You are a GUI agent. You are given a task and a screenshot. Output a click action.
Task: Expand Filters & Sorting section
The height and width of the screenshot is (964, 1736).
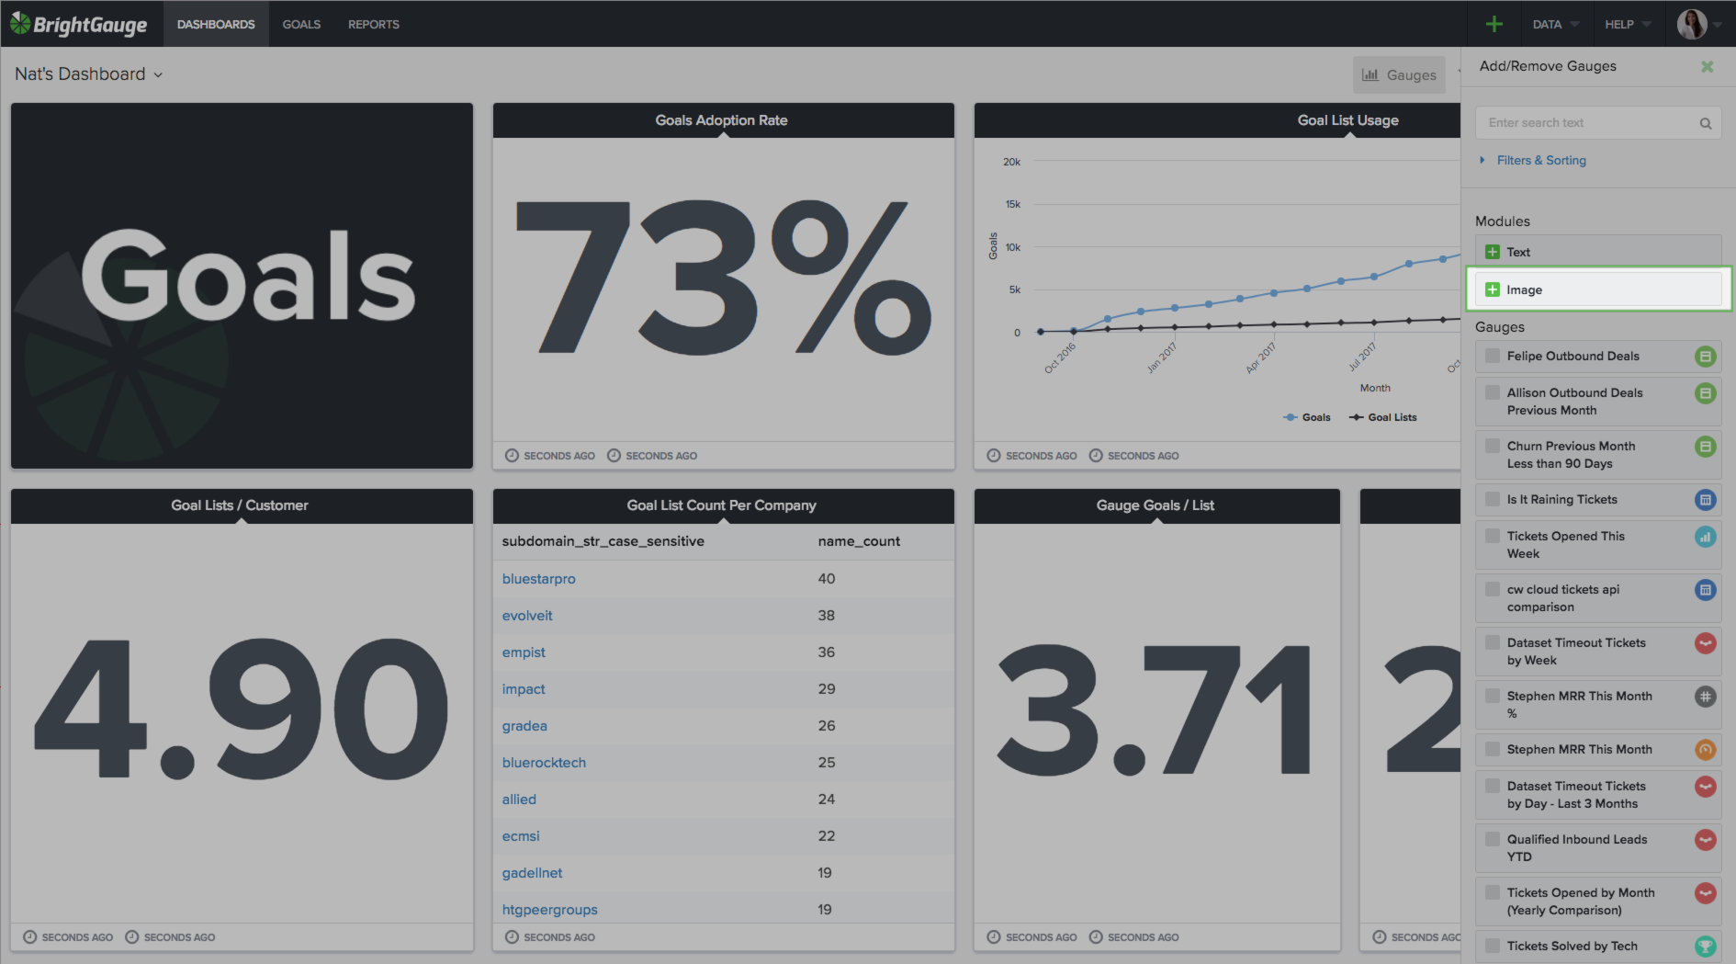(x=1533, y=160)
